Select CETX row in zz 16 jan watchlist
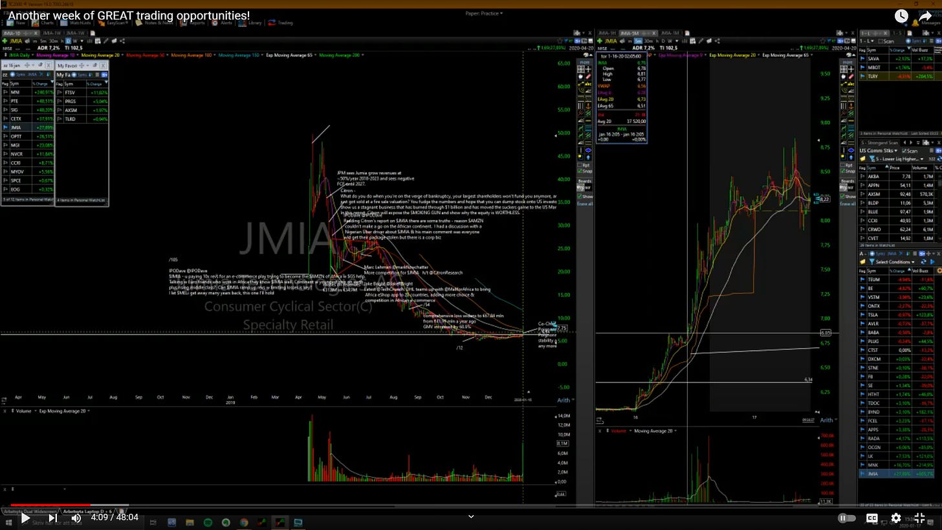 [x=28, y=118]
